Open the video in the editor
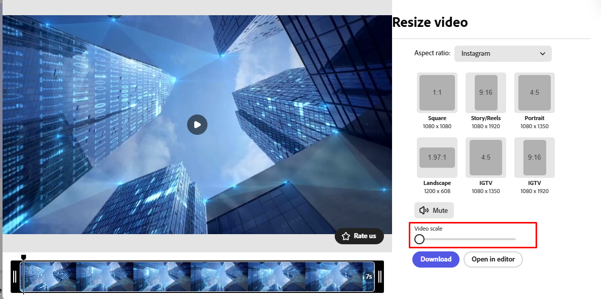601x299 pixels. [x=492, y=259]
